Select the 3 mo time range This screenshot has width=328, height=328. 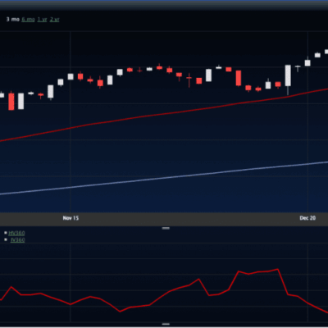(x=13, y=20)
